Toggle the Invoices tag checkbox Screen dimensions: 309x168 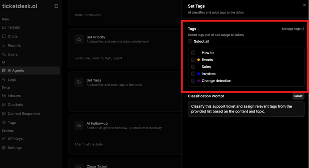pyautogui.click(x=193, y=74)
